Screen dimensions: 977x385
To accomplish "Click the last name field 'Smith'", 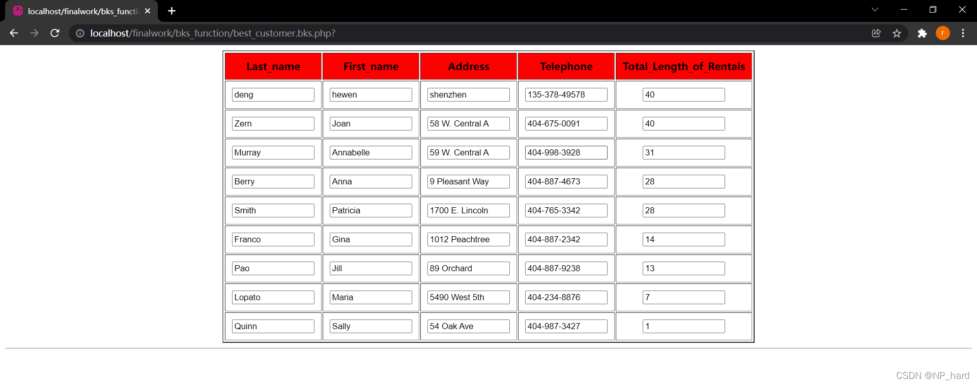I will coord(273,210).
